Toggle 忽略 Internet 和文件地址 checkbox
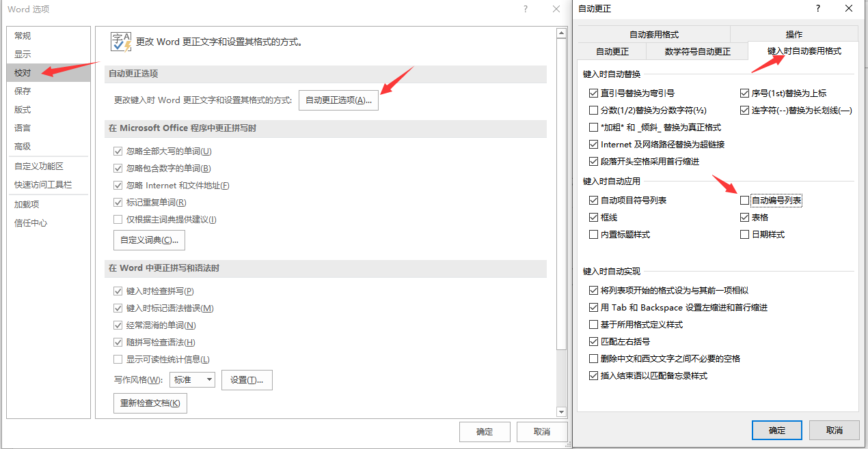Image resolution: width=868 pixels, height=449 pixels. click(x=118, y=185)
